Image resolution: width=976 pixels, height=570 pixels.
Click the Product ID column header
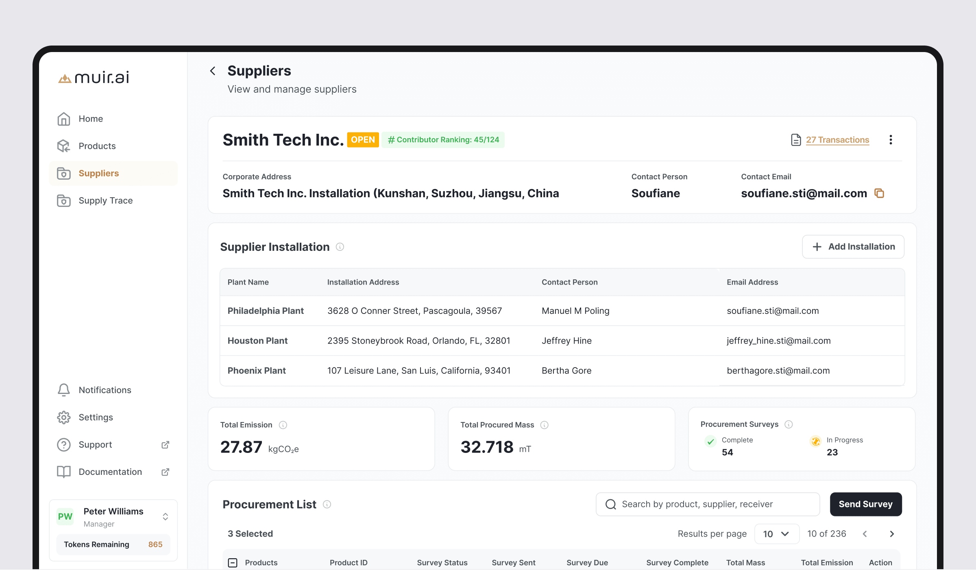pos(349,563)
